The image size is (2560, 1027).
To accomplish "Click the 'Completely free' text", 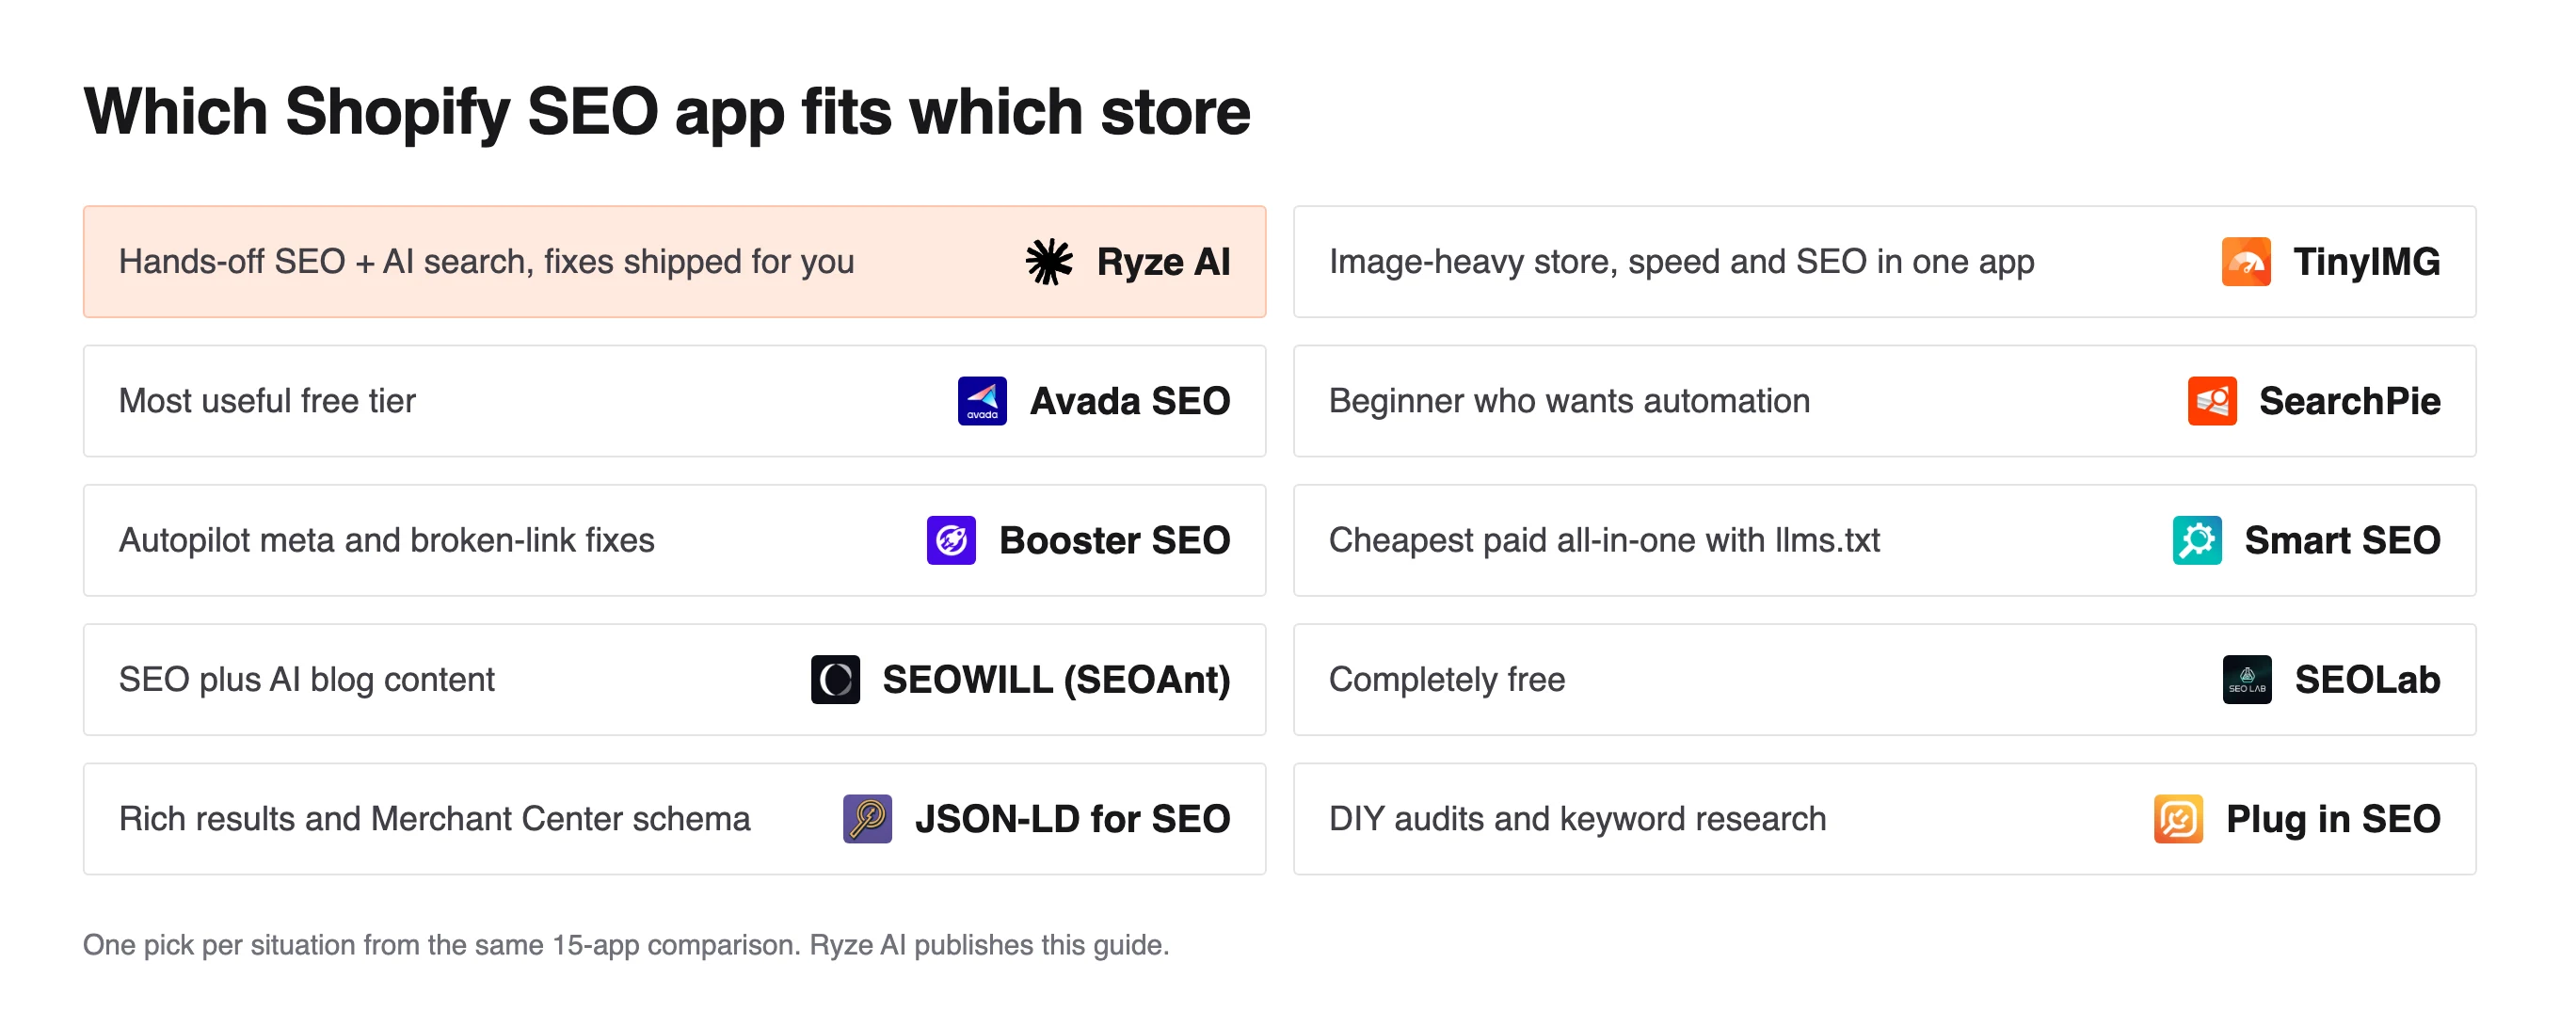I will [1447, 679].
